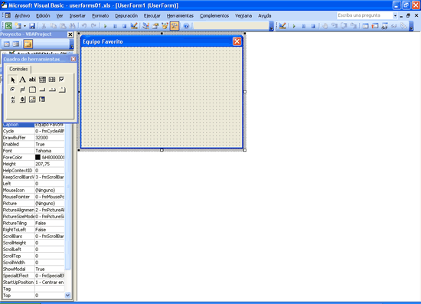Image resolution: width=421 pixels, height=304 pixels.
Task: Expand the VBAProject tree node
Action: click(x=5, y=54)
